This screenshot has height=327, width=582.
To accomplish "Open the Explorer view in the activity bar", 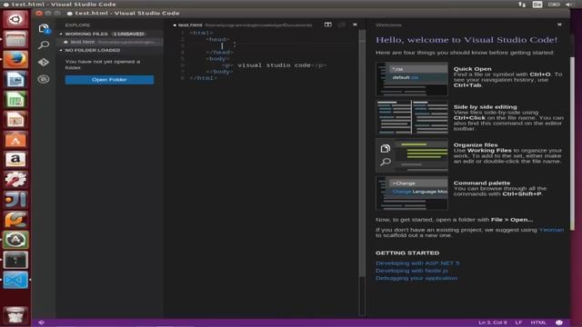I will pyautogui.click(x=44, y=28).
